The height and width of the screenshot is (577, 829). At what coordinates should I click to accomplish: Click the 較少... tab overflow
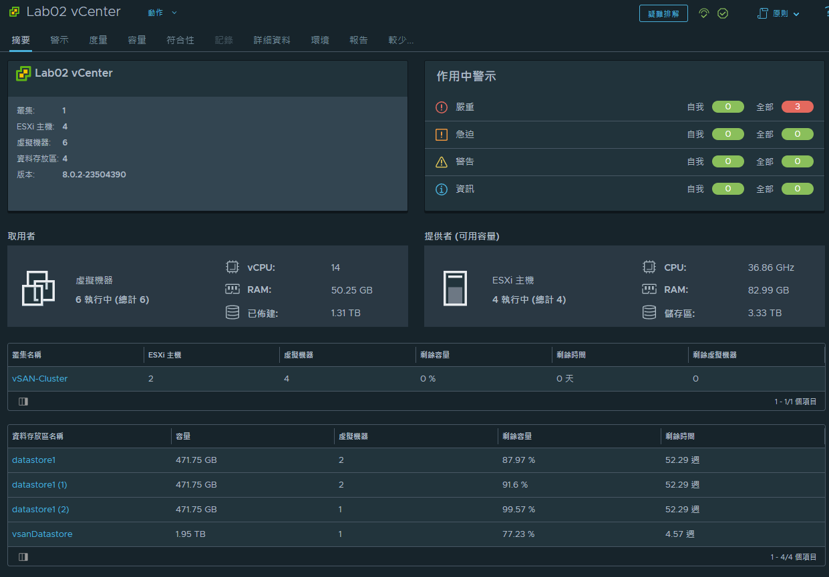[401, 40]
